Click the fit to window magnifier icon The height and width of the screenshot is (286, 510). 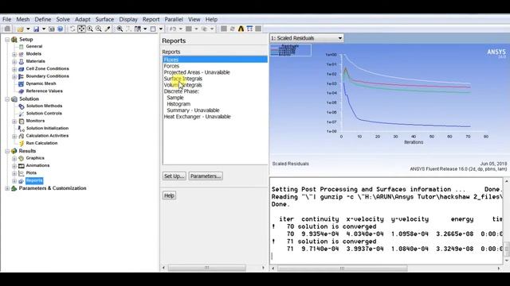click(120, 29)
